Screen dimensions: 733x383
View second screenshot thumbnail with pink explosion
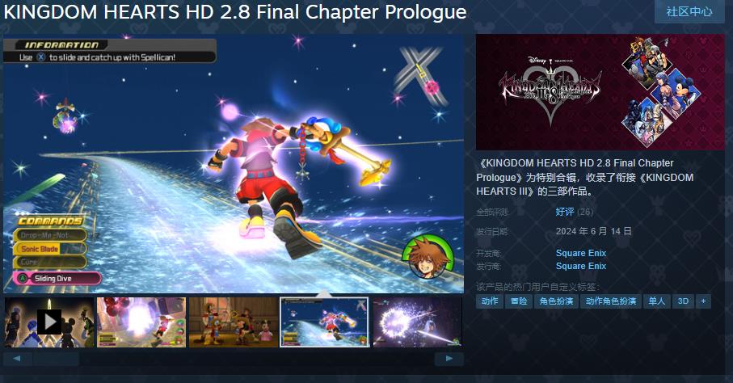pyautogui.click(x=141, y=322)
